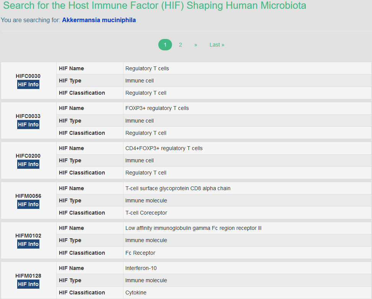Click T-cell surface glycoprotein CD8 alpha chain
The image size is (372, 299).
coord(178,188)
